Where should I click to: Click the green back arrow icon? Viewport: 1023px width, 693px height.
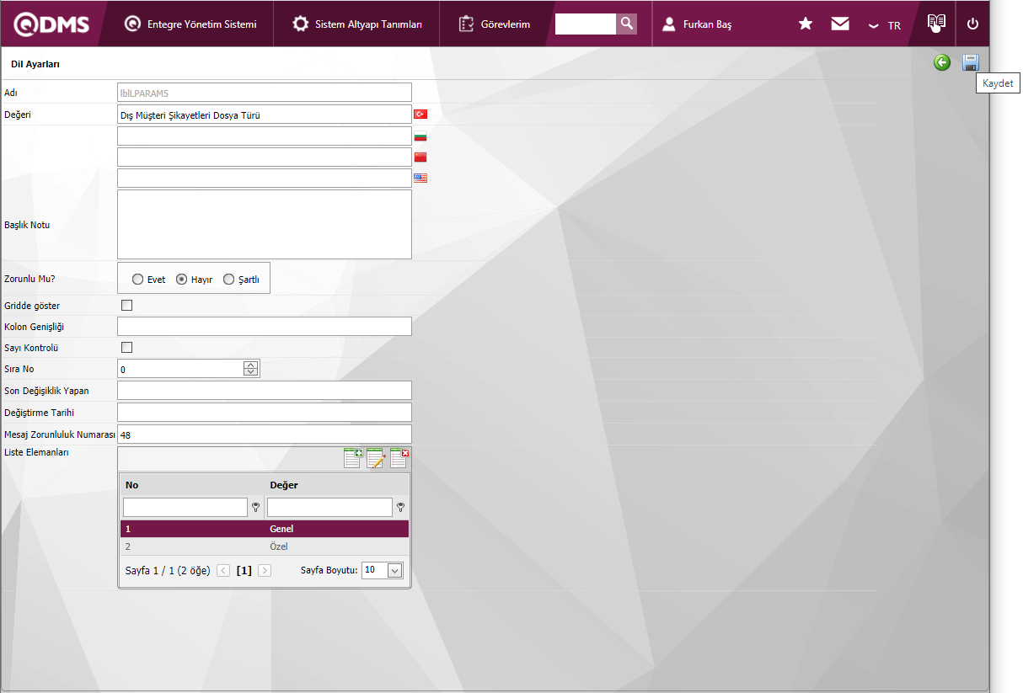[x=942, y=62]
